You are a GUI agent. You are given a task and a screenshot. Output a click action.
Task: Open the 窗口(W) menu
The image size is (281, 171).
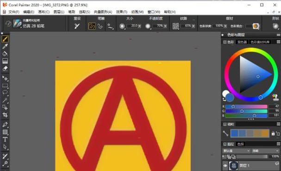pos(154,12)
